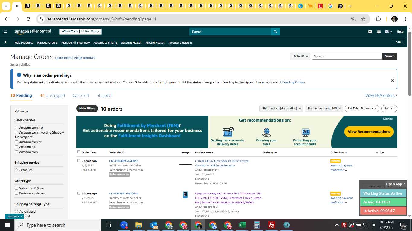412x231 pixels.
Task: Click the bookmark flag icon in navigation bar
Action: (x=5, y=42)
